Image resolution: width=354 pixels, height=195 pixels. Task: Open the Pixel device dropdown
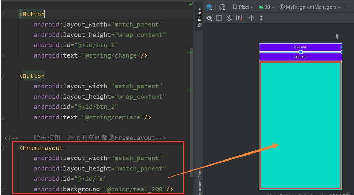pyautogui.click(x=243, y=7)
